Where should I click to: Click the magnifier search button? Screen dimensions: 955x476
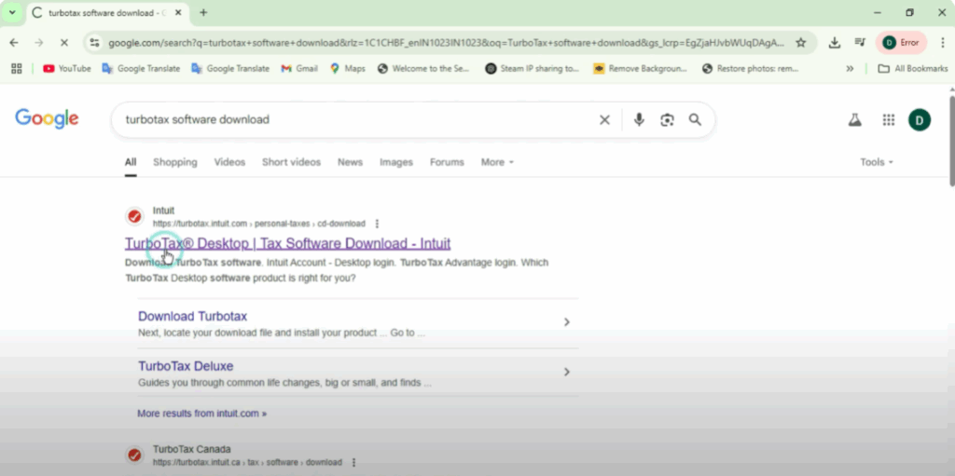pos(695,120)
